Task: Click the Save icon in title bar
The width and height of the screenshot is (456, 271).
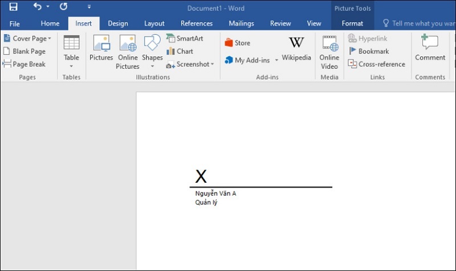Action: pyautogui.click(x=13, y=7)
